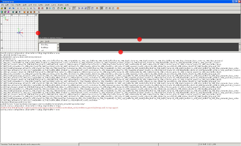
Task: Click the Redo arrow toolbar icon
Action: [x=13, y=8]
